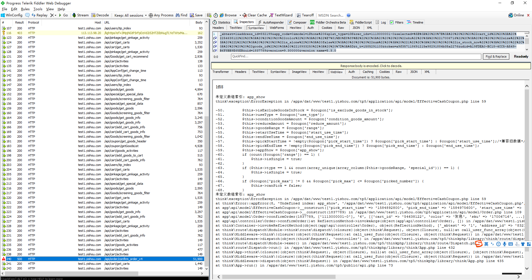This screenshot has width=532, height=280.
Task: Click the session list scroll-up arrow
Action: click(206, 22)
